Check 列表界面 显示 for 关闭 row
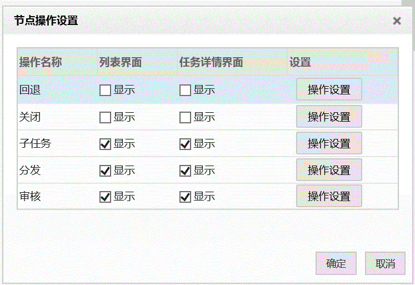Image resolution: width=415 pixels, height=285 pixels. 105,117
